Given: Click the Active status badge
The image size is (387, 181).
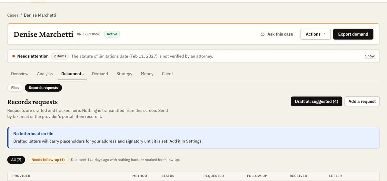Looking at the screenshot, I should tap(112, 34).
